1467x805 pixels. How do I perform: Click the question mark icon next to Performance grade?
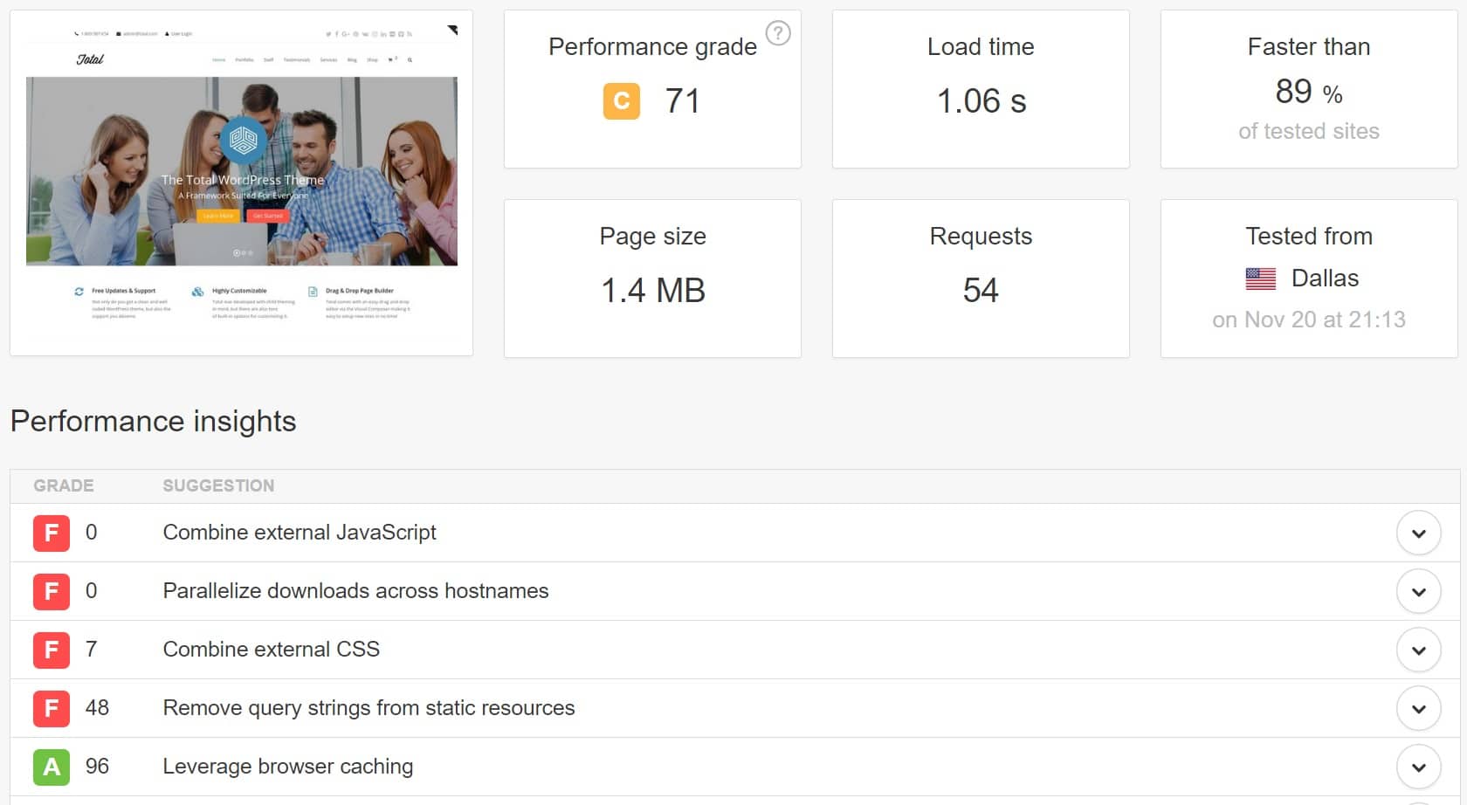778,33
